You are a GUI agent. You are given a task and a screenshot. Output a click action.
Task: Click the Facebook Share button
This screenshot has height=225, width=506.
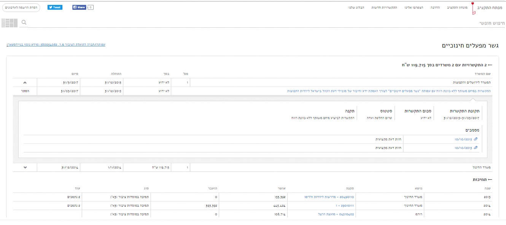[x=79, y=7]
